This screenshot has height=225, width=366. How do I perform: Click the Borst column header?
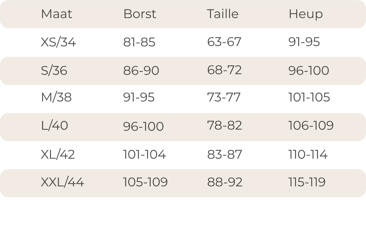pos(140,14)
